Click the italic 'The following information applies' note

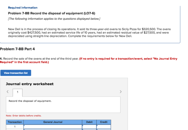pos(54,19)
